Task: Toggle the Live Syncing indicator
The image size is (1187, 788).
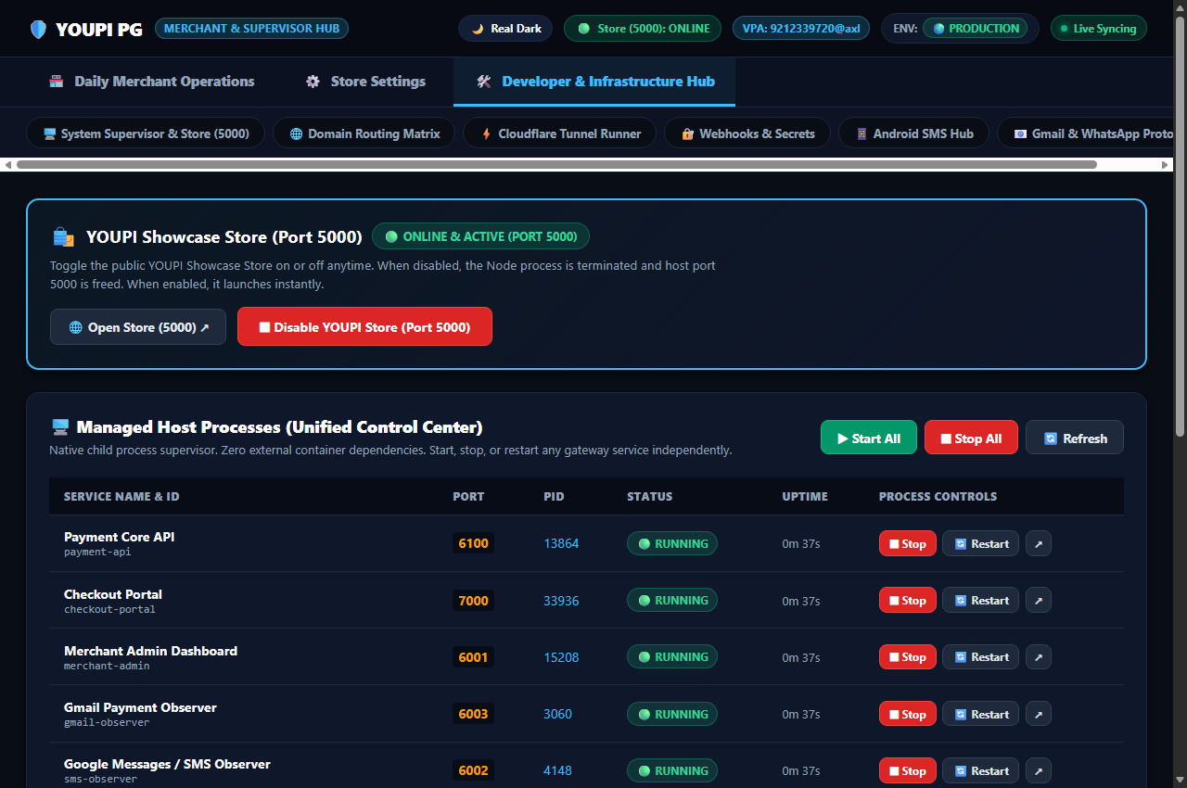Action: 1098,29
